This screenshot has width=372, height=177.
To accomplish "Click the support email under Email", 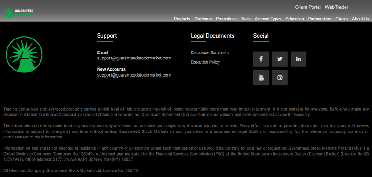I will 134,58.
